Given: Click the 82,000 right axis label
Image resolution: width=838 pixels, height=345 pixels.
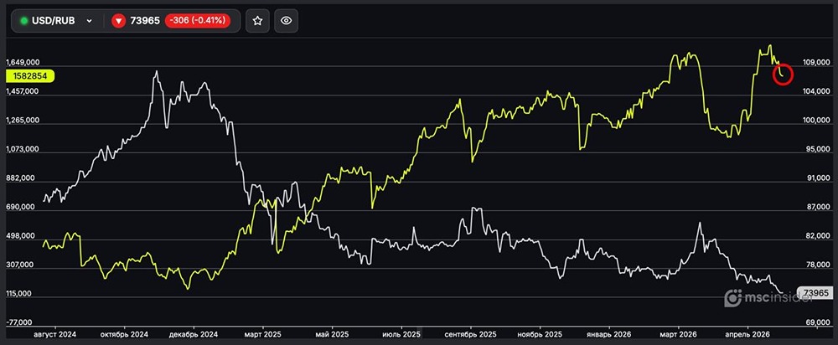Looking at the screenshot, I should (x=817, y=236).
